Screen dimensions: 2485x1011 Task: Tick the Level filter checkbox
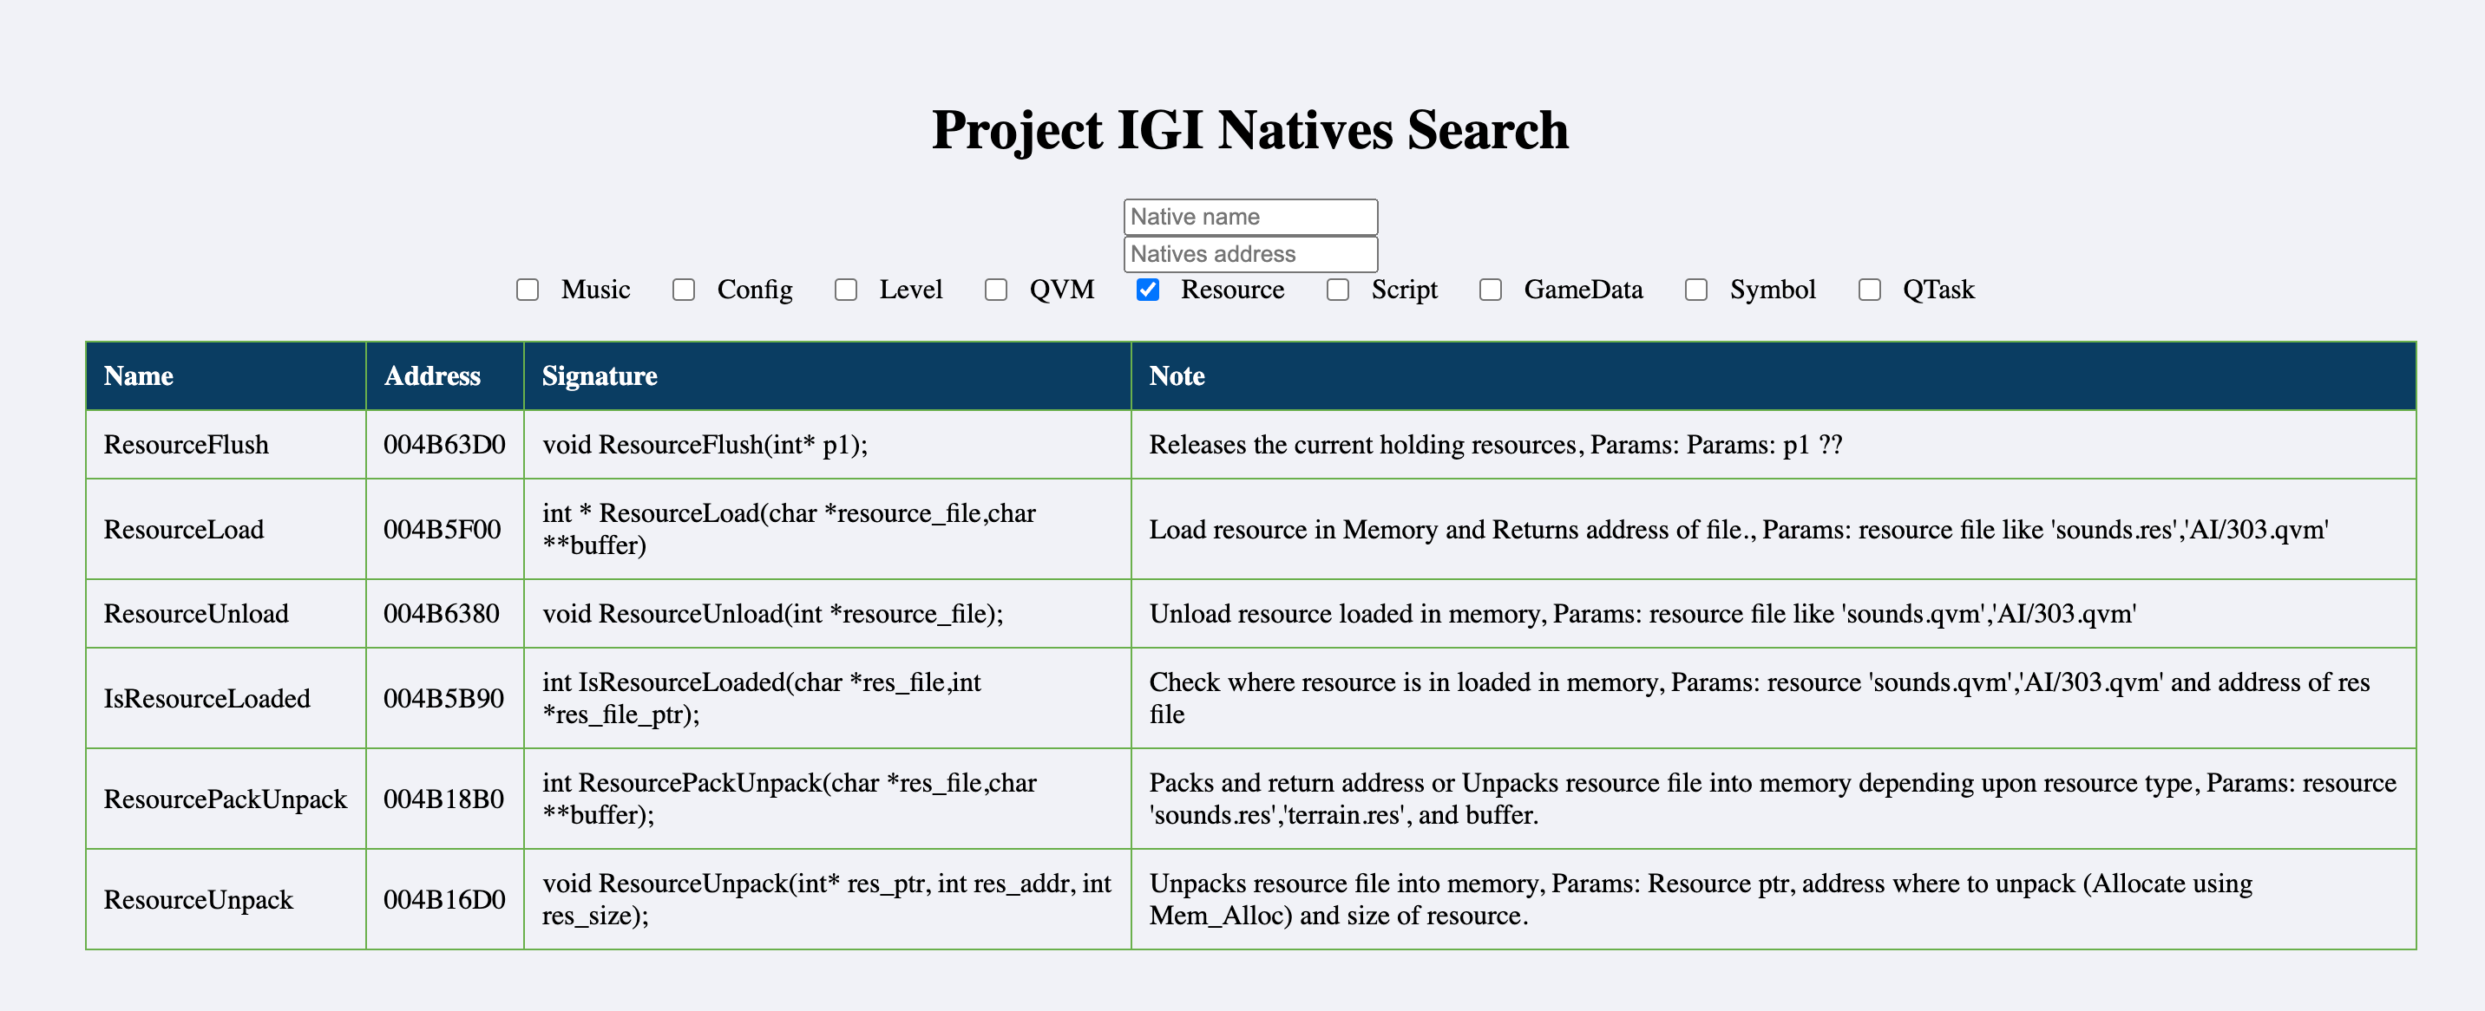point(845,290)
